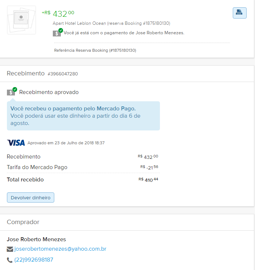Click the Tarifa do Mercado Pago row
The height and width of the screenshot is (270, 255).
pyautogui.click(x=37, y=167)
